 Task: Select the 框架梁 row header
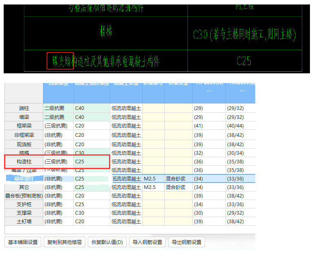[24, 126]
